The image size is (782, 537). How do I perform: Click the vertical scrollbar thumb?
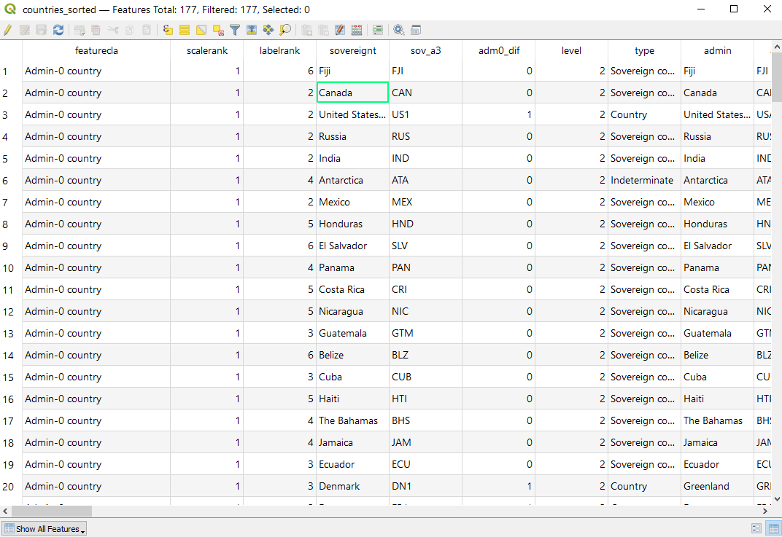pyautogui.click(x=776, y=78)
